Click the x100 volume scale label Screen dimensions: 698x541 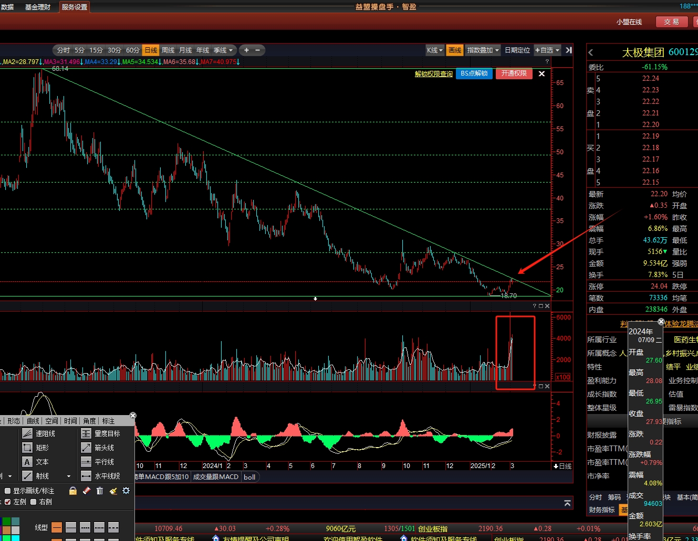pos(563,377)
